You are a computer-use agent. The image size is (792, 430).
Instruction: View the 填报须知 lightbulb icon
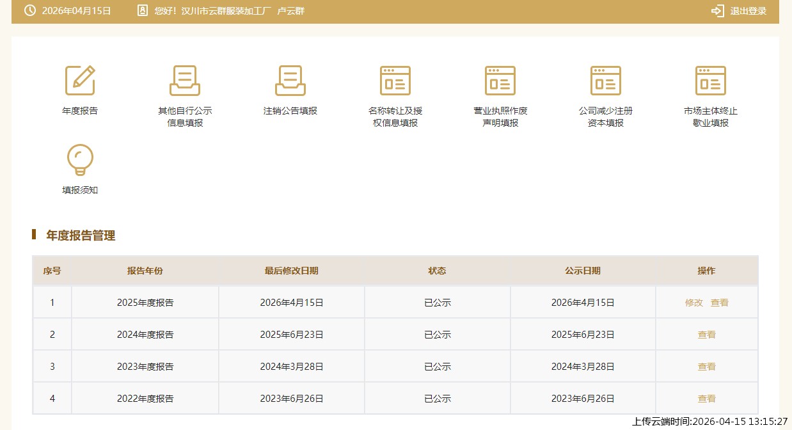(x=80, y=160)
